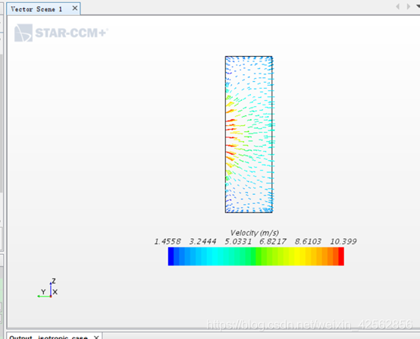Screen dimensions: 420x339
Task: Click the legend value 5.0331
Action: pyautogui.click(x=238, y=242)
